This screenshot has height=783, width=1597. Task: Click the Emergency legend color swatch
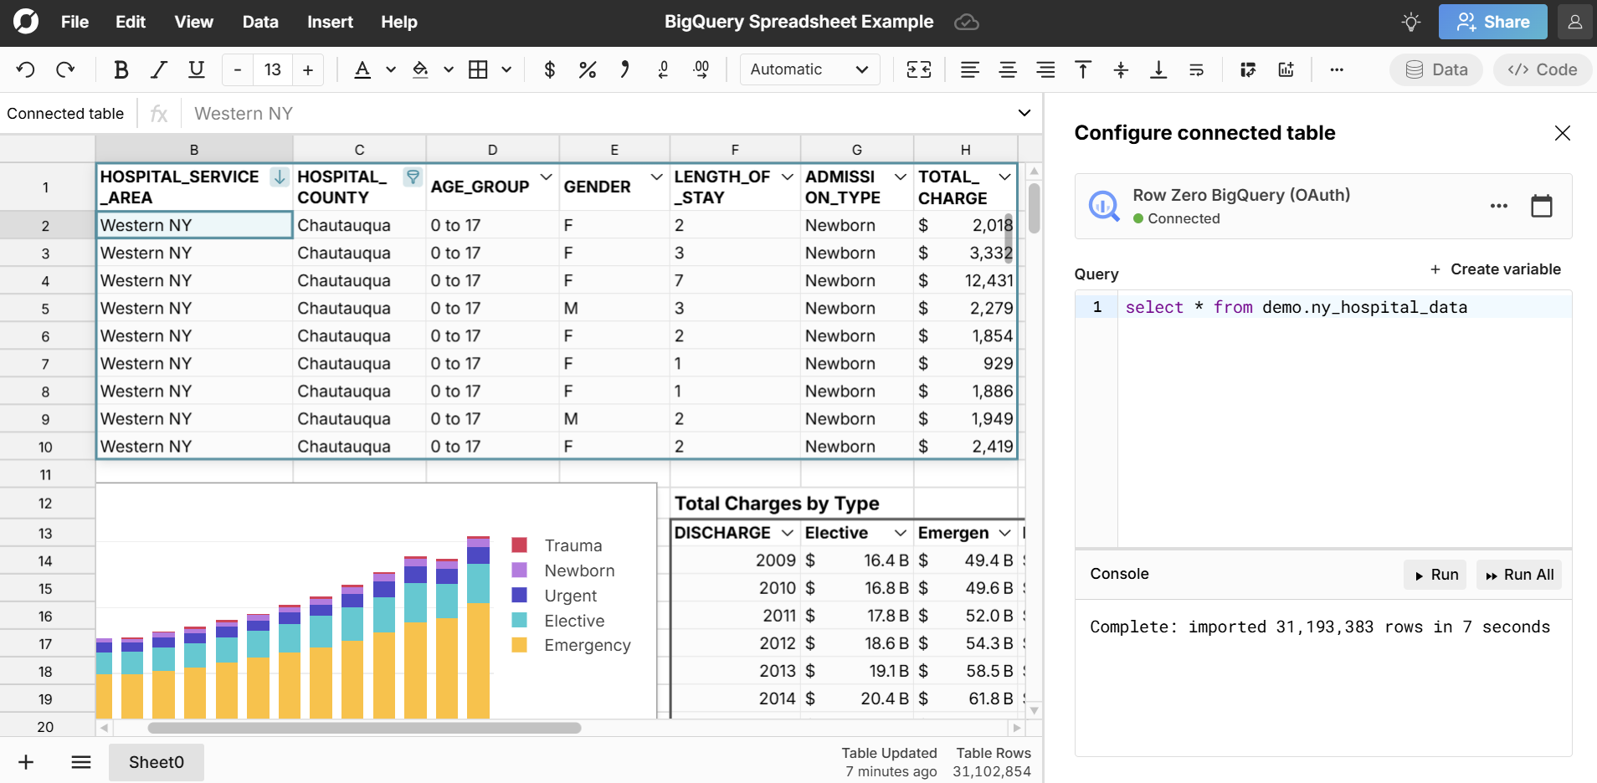click(x=519, y=645)
